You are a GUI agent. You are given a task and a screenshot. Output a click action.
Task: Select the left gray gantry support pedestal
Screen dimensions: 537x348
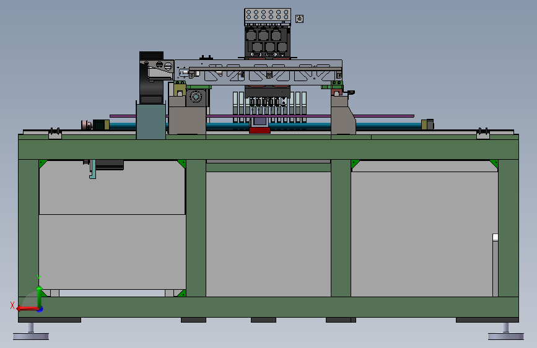click(187, 120)
